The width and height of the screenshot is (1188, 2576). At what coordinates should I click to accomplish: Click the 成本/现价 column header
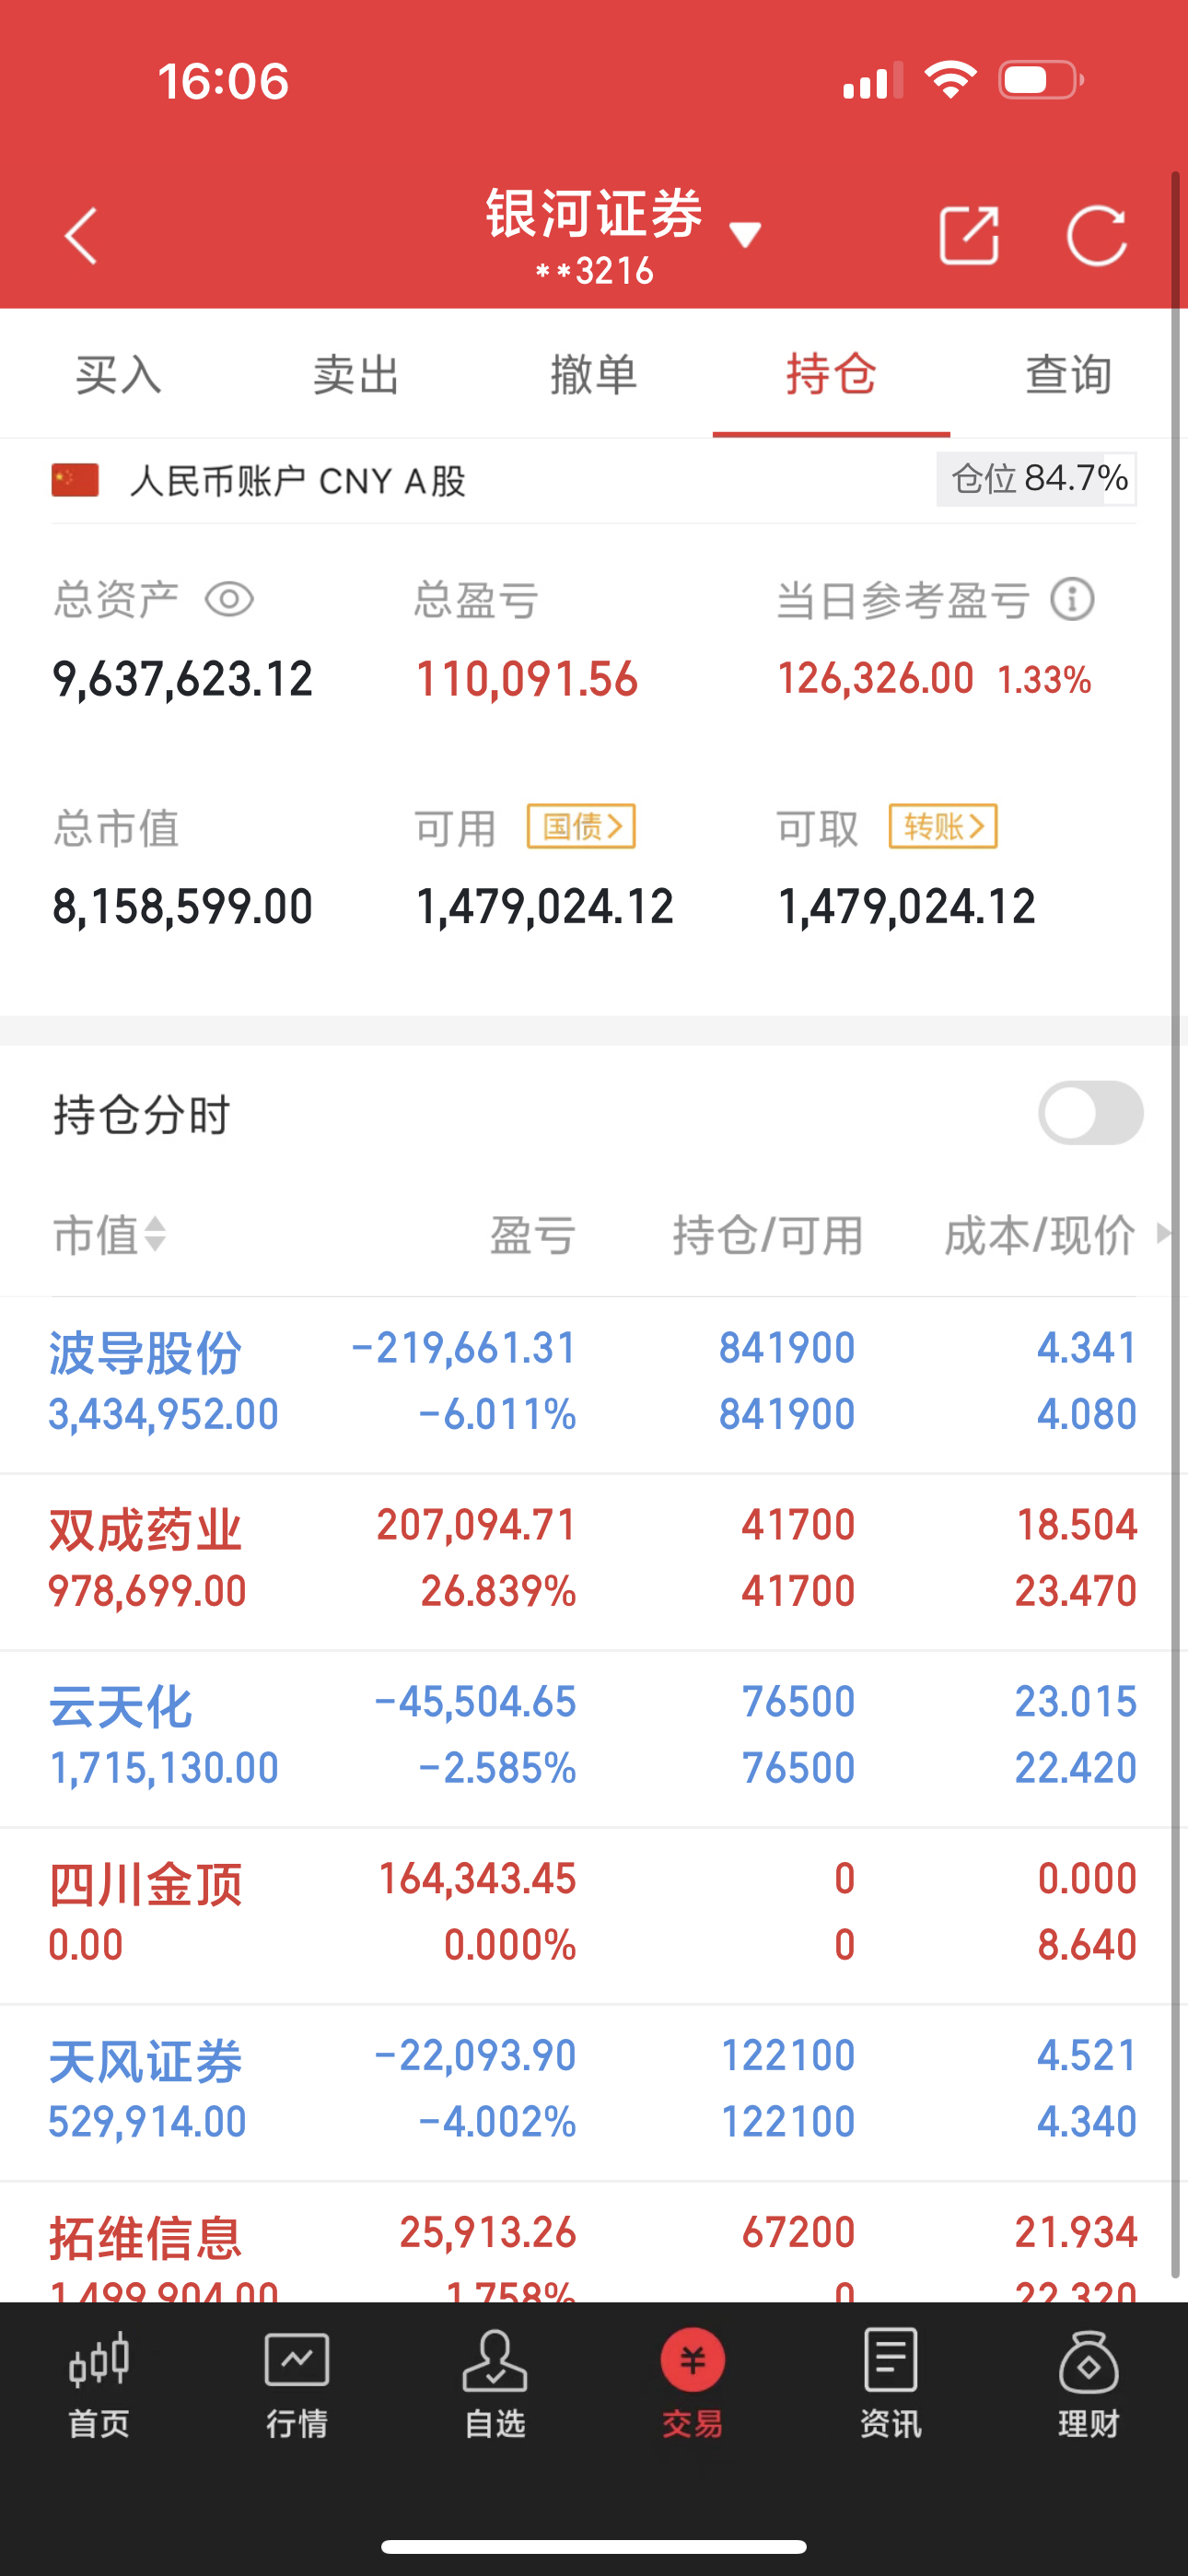point(1040,1236)
